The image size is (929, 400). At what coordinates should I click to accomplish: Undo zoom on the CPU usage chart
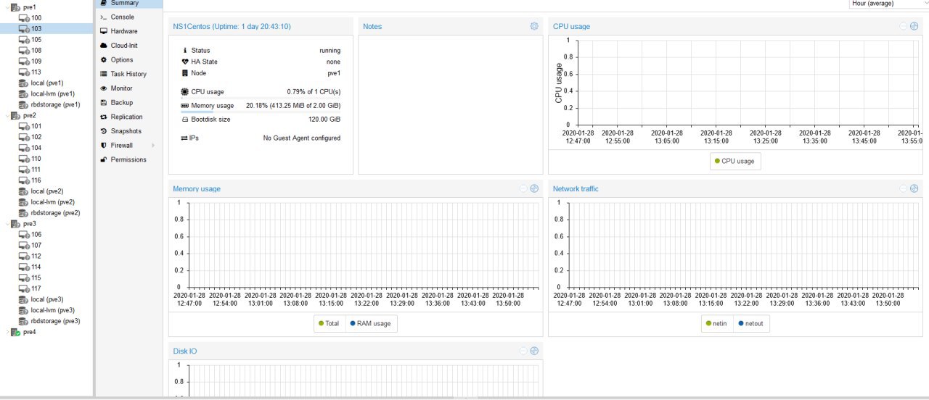point(904,26)
